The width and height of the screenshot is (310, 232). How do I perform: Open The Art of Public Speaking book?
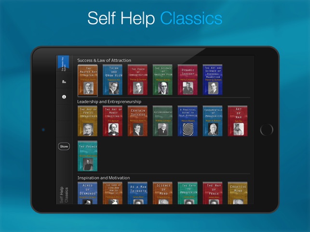[x=88, y=121]
